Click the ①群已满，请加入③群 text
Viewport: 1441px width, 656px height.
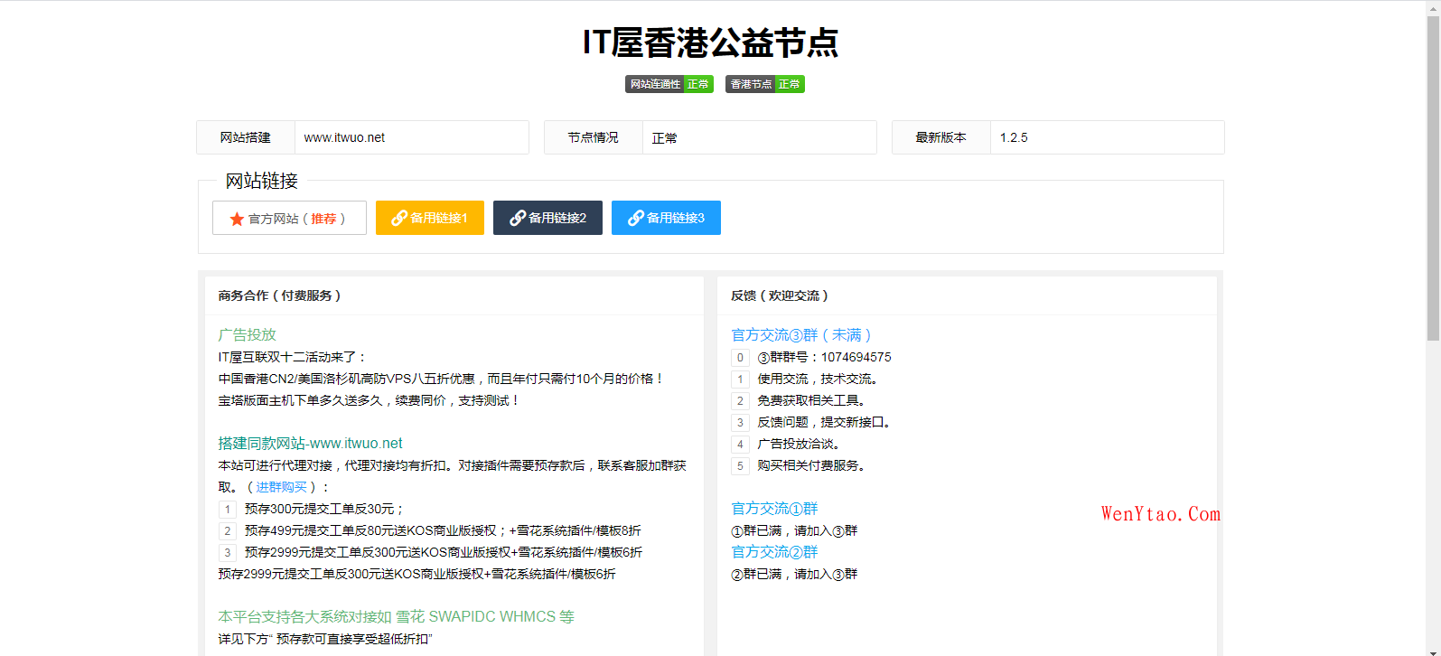point(794,530)
